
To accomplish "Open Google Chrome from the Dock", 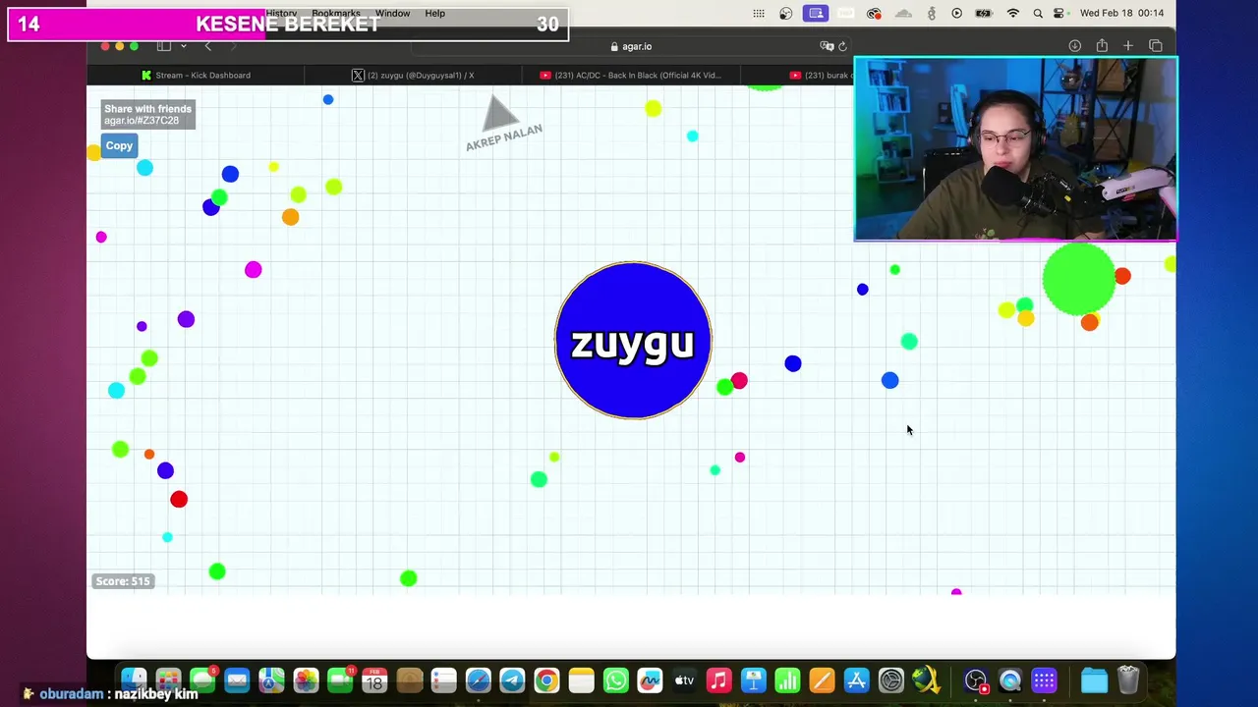I will [546, 680].
